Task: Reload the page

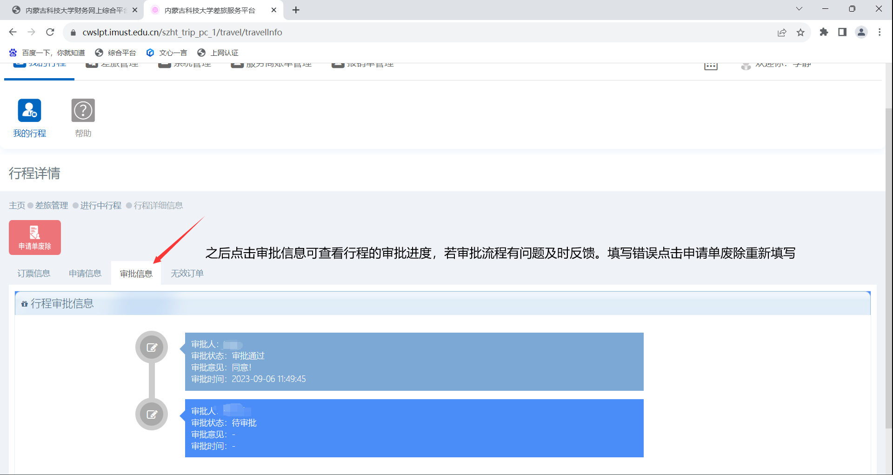Action: pos(50,32)
